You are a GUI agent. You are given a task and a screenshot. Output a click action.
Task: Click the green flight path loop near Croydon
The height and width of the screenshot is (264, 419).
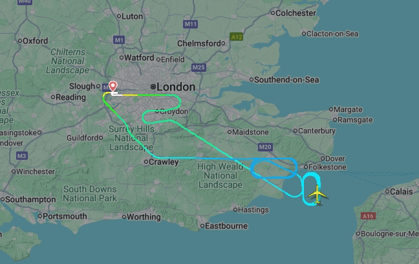click(x=162, y=109)
